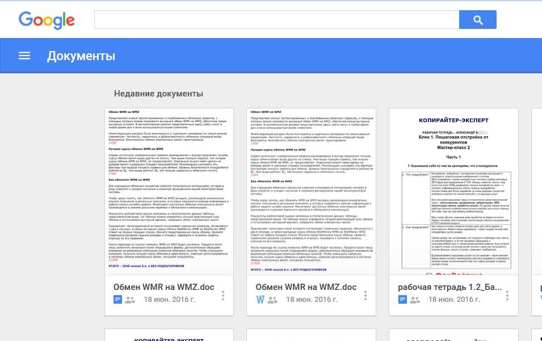Image resolution: width=542 pixels, height=341 pixels.
Task: Open the hamburger main menu
Action: coord(24,56)
